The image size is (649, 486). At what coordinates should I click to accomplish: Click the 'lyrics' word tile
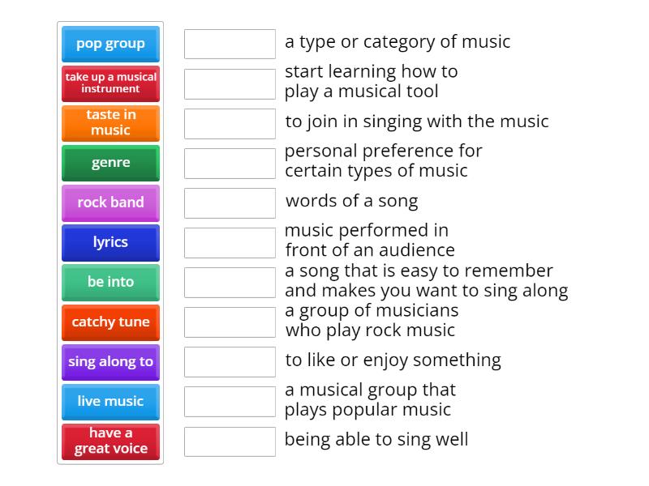(x=110, y=242)
